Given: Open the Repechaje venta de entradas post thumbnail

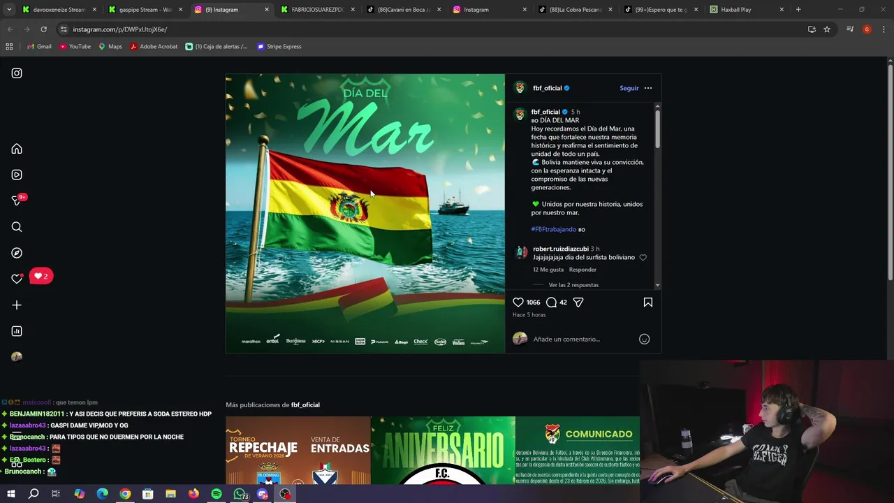Looking at the screenshot, I should coord(298,451).
